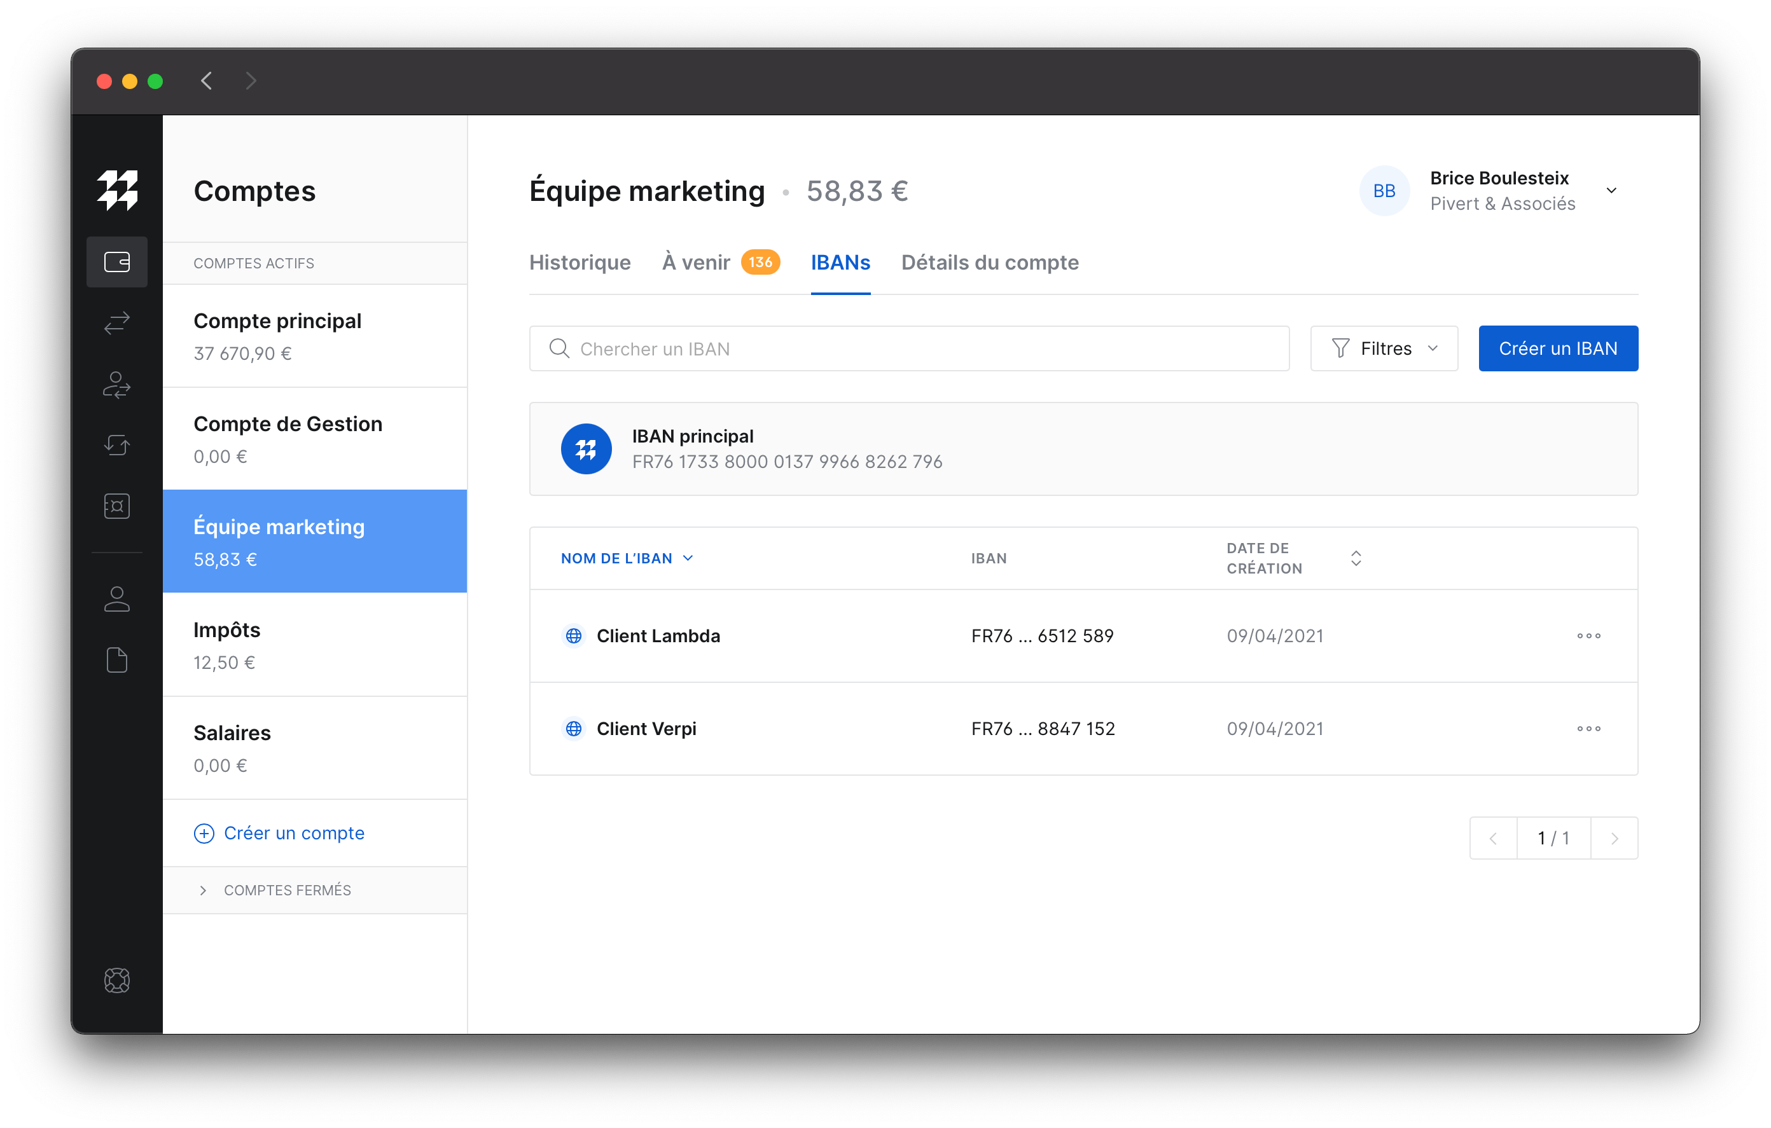Go back with the left arrow in title bar
Viewport: 1771px width, 1128px height.
pos(207,80)
